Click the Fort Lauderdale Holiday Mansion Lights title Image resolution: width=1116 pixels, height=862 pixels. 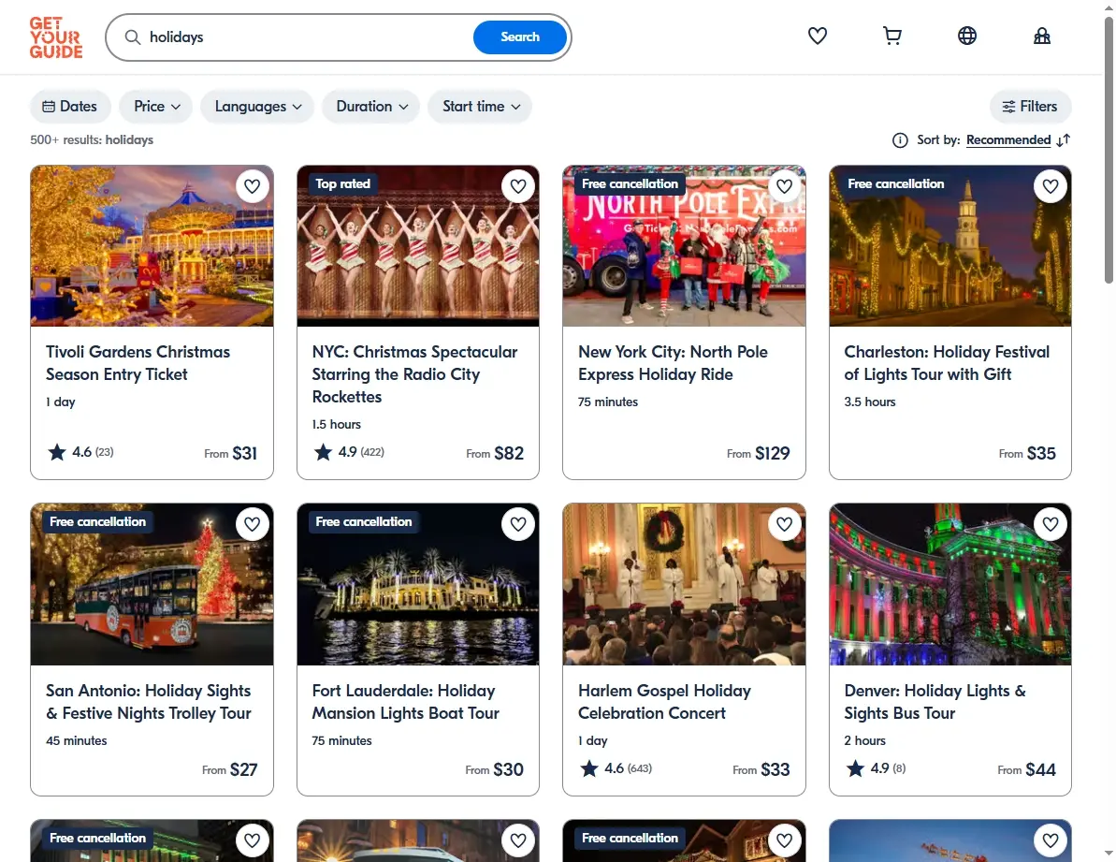[x=406, y=702]
